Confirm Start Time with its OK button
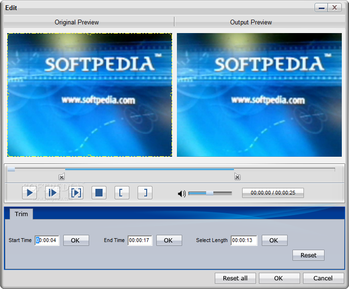This screenshot has width=349, height=289. (76, 240)
